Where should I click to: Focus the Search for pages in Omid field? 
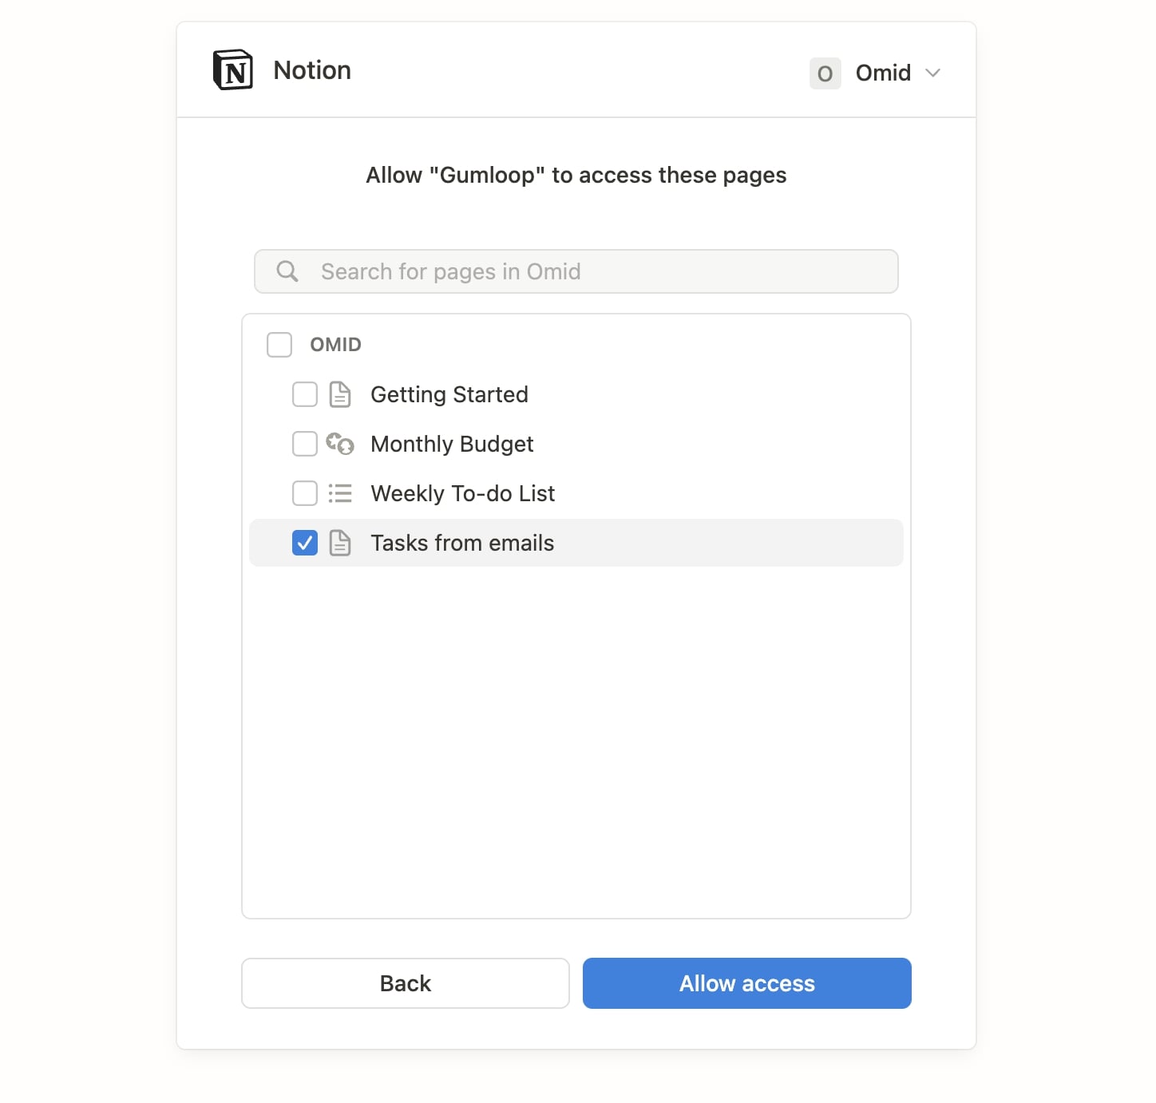576,271
